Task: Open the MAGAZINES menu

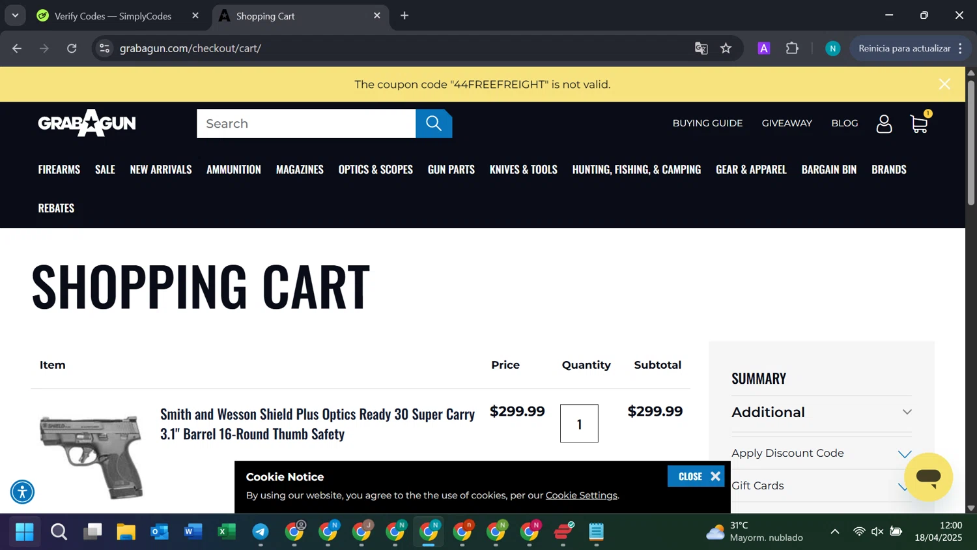Action: click(300, 169)
